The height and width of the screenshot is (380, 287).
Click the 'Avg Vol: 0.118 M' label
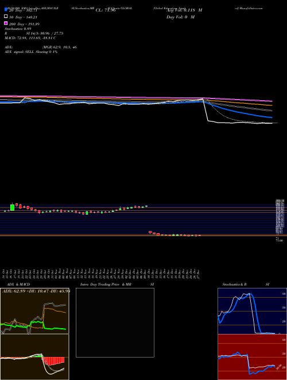point(184,10)
